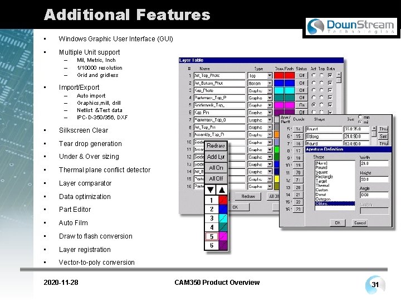Toggle the Off status button for layer 1
Screen dimensions: 401x301
coord(302,75)
